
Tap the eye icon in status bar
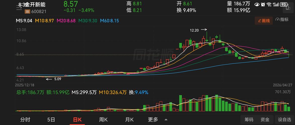click(257, 4)
